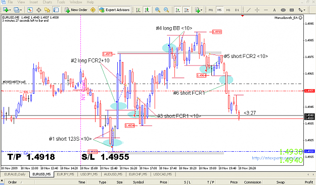Open the View menu
The image size is (316, 185).
[21, 2]
